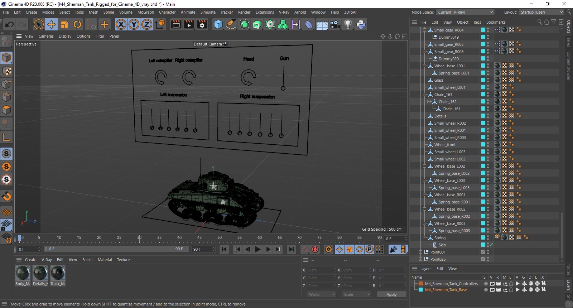Viewport: 573px width, 308px height.
Task: Toggle Skin object enable checkmark
Action: 491,245
